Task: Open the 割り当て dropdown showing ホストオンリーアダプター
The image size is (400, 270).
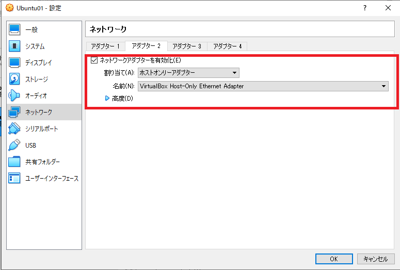Action: pos(188,73)
